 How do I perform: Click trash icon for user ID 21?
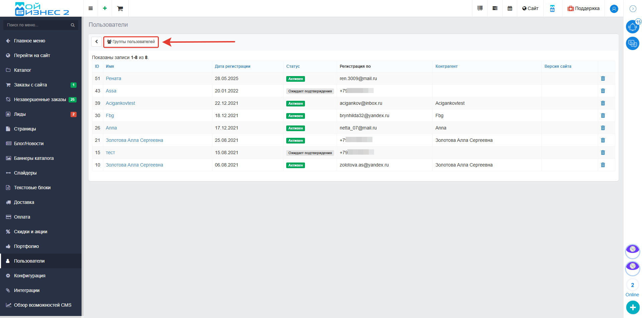pos(603,140)
